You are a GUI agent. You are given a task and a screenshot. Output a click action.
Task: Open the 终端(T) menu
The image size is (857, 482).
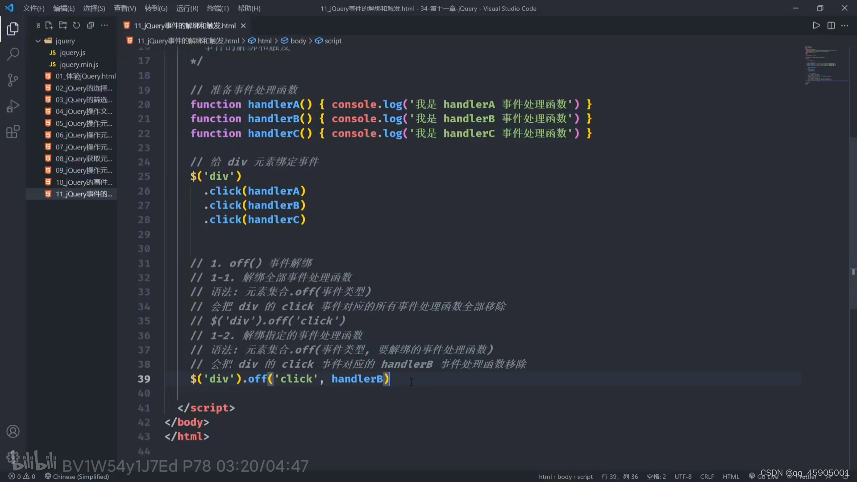click(x=217, y=8)
